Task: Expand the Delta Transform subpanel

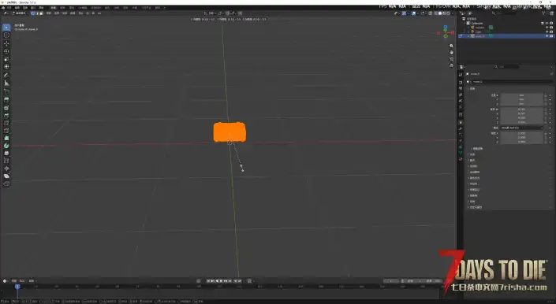Action: click(477, 149)
